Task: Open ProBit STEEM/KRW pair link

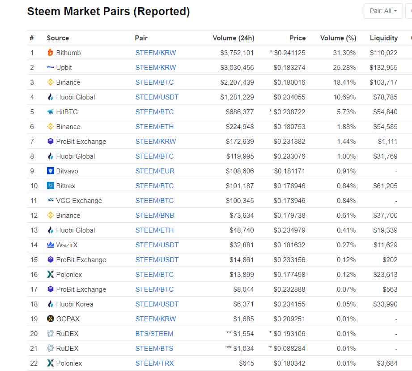Action: click(156, 141)
